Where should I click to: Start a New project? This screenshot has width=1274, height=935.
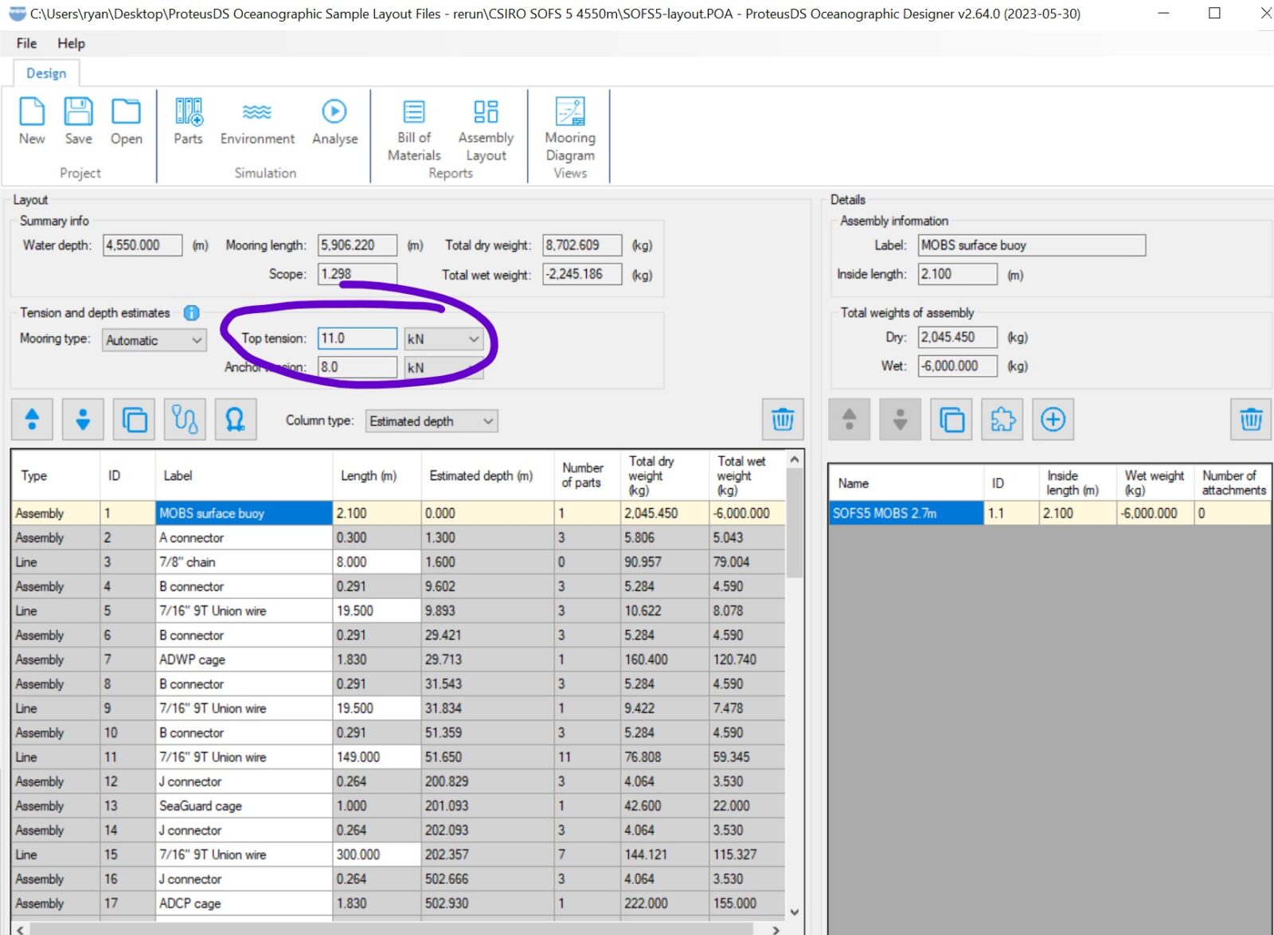point(31,121)
